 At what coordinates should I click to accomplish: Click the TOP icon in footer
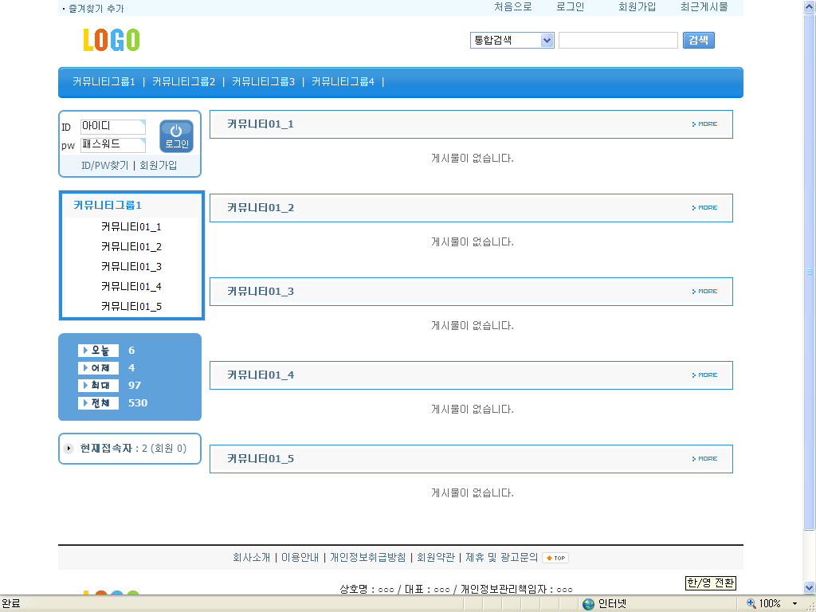point(555,558)
